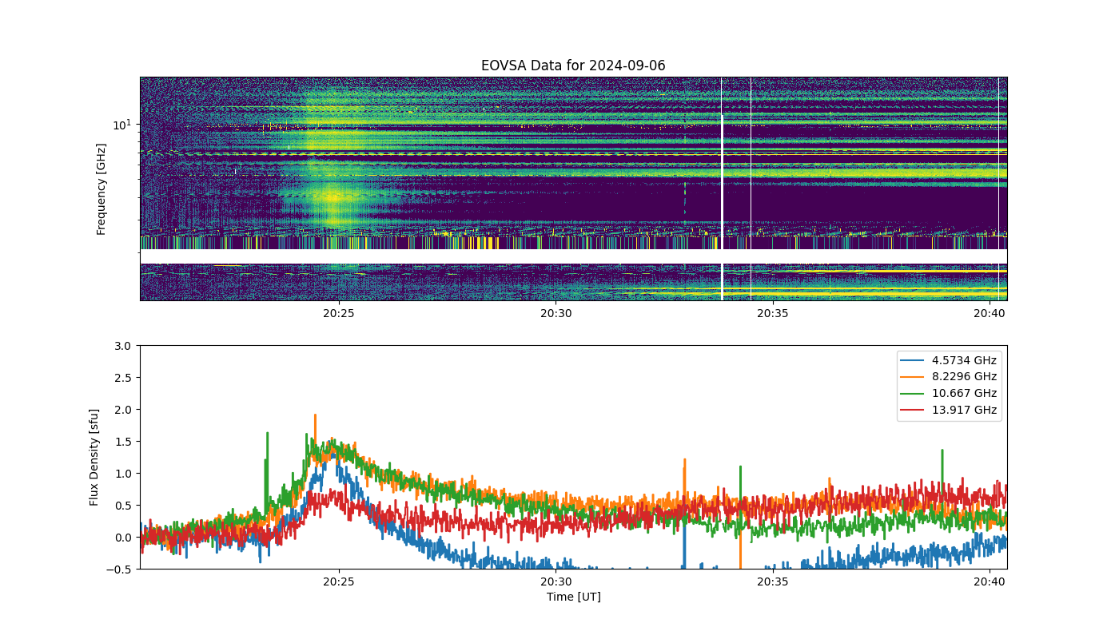Click the 'Frequency [GHz]' axis label

click(x=102, y=189)
